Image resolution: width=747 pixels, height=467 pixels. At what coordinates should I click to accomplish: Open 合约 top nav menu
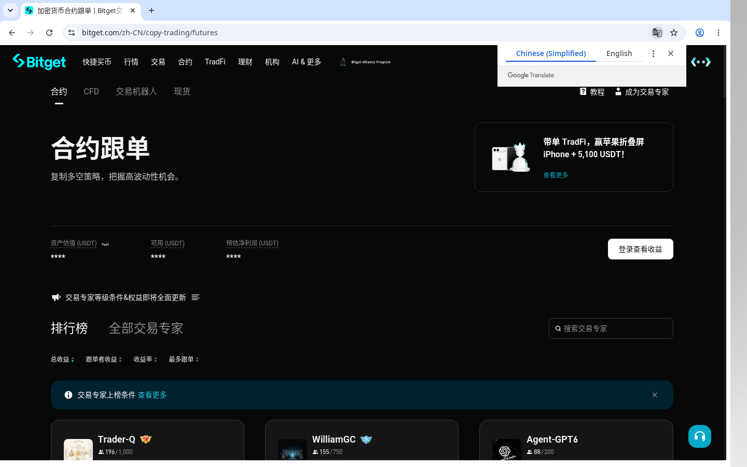coord(185,62)
